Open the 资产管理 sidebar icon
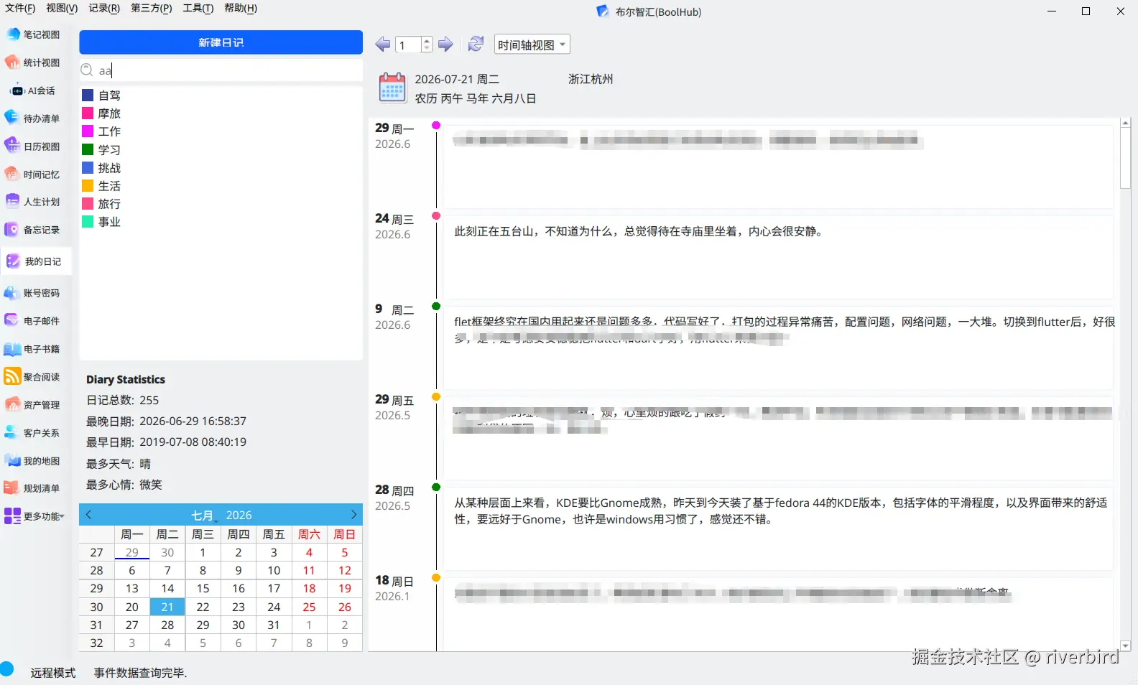This screenshot has height=685, width=1138. pos(13,405)
